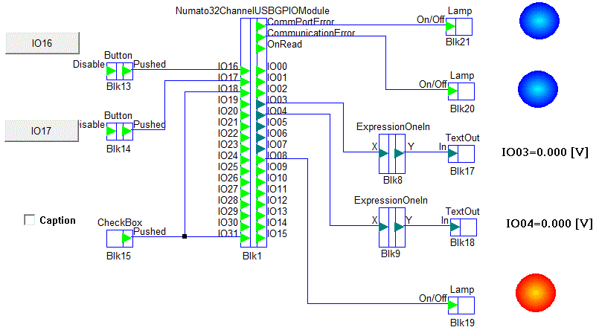This screenshot has height=333, width=599.
Task: Click the IO17 button
Action: pyautogui.click(x=41, y=131)
